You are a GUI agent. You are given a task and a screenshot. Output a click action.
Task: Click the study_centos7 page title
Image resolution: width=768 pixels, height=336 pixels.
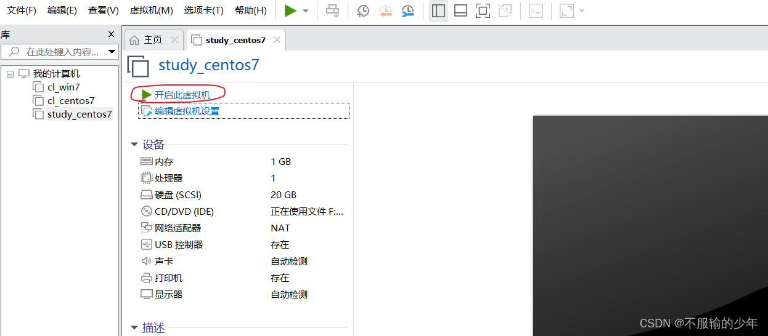pyautogui.click(x=209, y=65)
